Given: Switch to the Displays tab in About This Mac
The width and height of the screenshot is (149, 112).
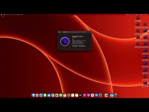Looking at the screenshot, I should 69,32.
